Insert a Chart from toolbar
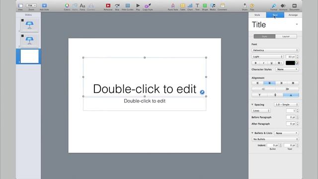The width and height of the screenshot is (318, 179). (x=190, y=5)
